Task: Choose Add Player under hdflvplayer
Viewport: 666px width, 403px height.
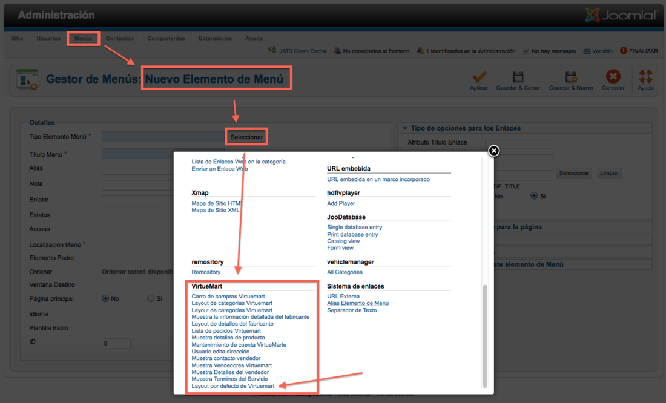Action: pos(341,203)
